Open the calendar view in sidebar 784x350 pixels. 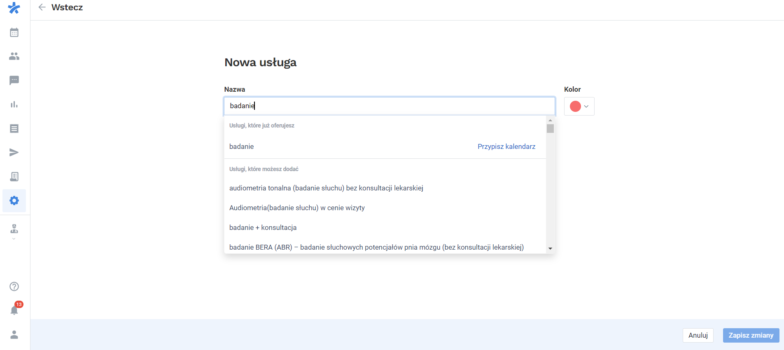pyautogui.click(x=14, y=32)
